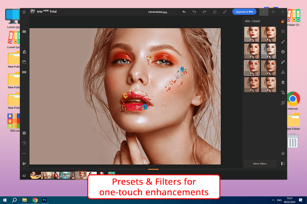Apply the IC4 preset thumbnail
Screen dimensions: 307x204
click(268, 51)
